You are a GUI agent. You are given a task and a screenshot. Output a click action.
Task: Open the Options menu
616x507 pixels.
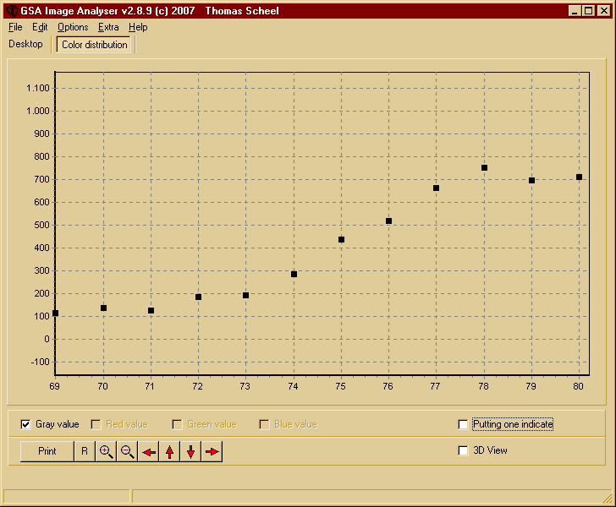point(73,27)
